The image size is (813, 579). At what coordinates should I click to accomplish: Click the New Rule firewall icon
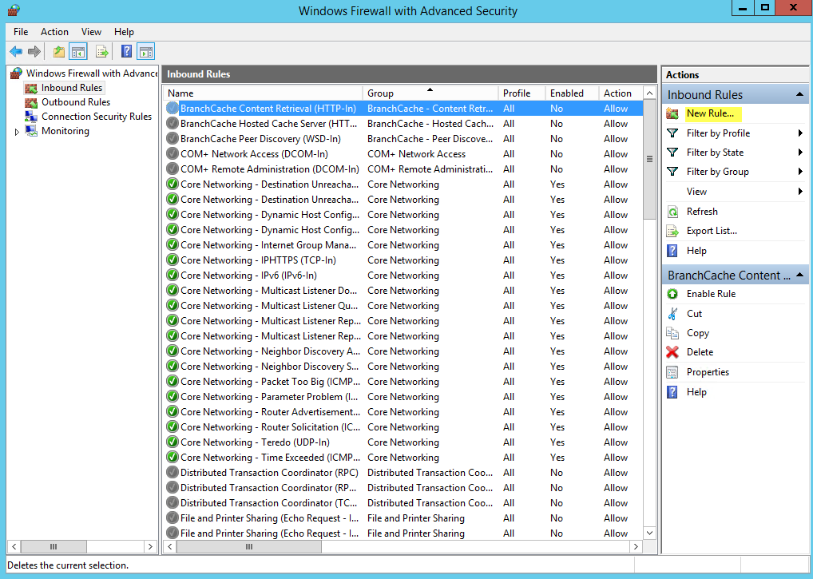coord(672,113)
